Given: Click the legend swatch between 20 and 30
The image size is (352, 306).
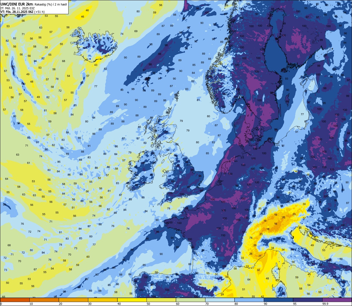Looking at the screenshot, I should pyautogui.click(x=73, y=300).
